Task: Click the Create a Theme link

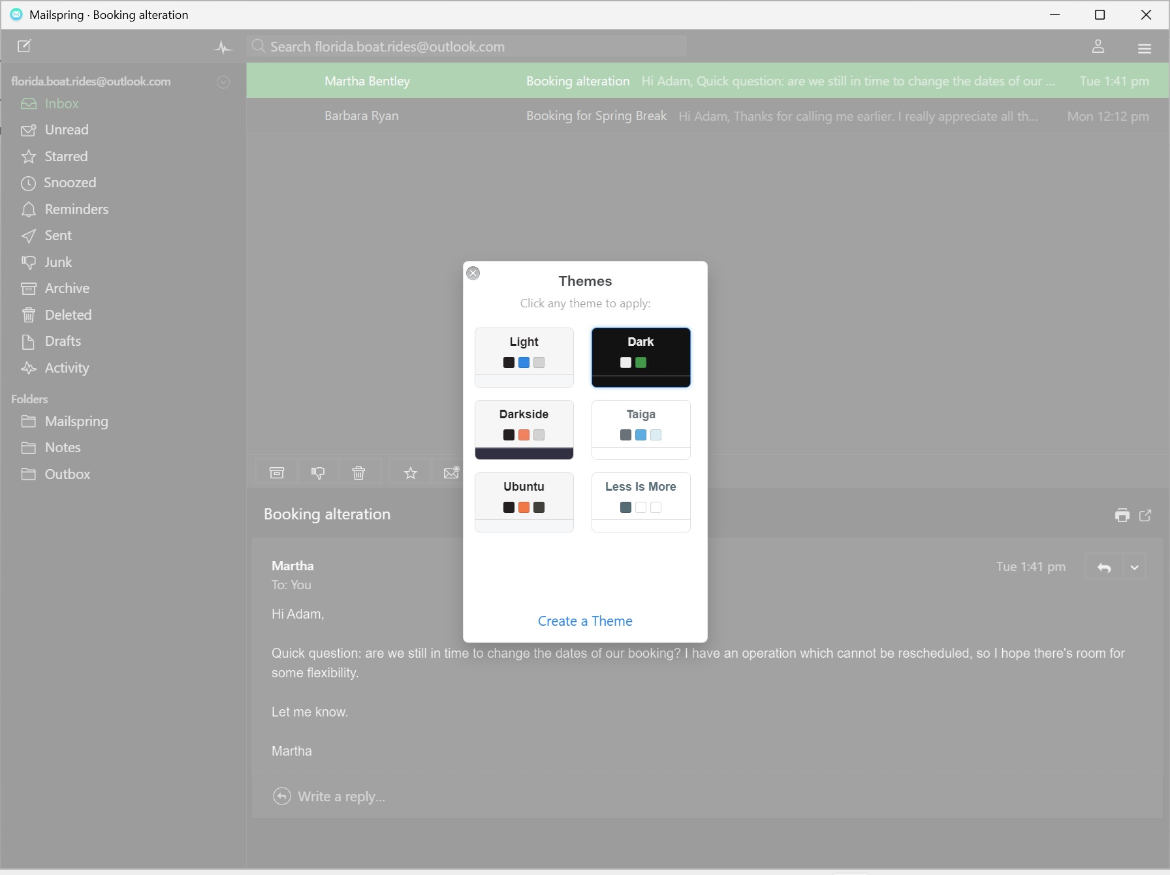Action: (x=584, y=621)
